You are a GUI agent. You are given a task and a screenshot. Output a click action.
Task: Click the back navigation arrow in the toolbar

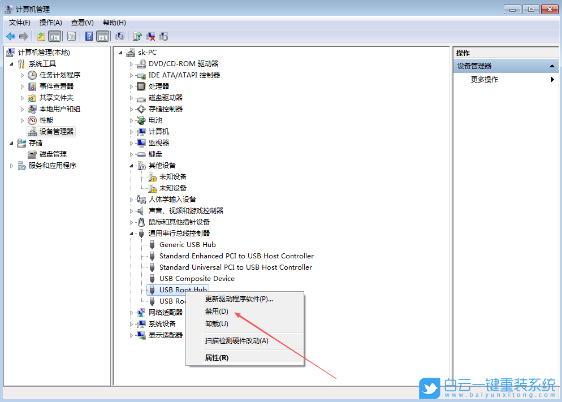click(x=11, y=36)
